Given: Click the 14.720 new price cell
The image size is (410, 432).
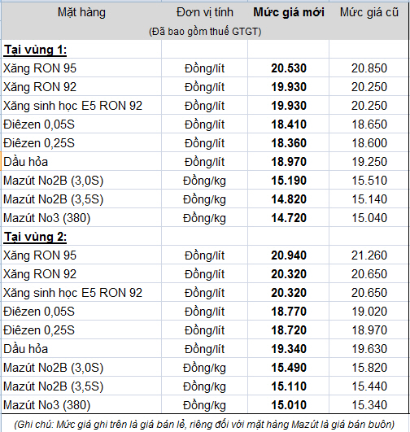Looking at the screenshot, I should pos(289,218).
